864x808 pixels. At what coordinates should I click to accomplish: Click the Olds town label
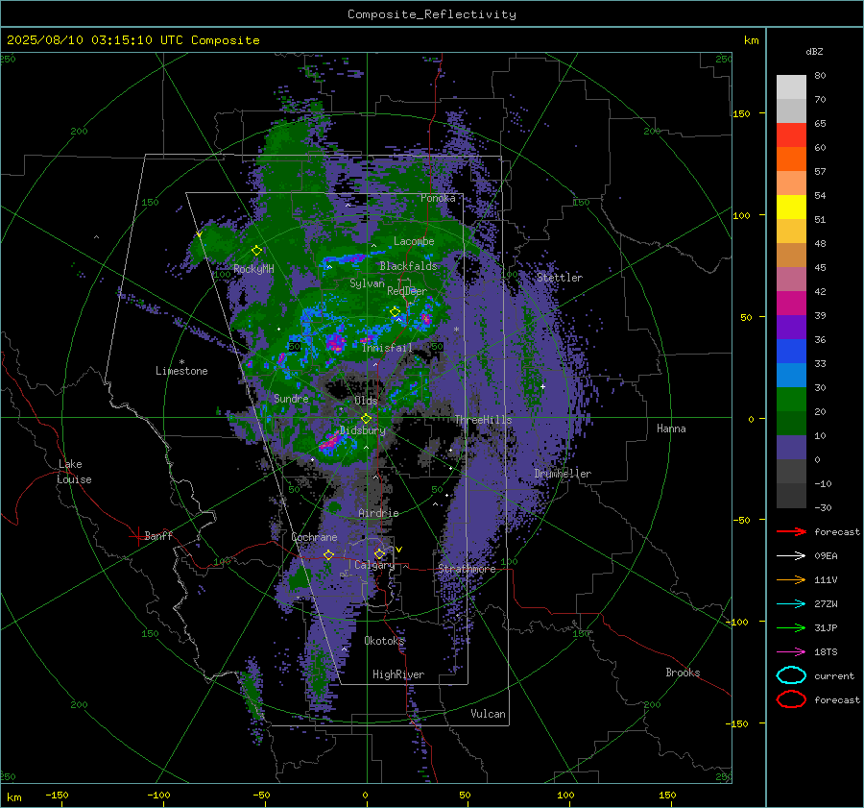point(366,401)
